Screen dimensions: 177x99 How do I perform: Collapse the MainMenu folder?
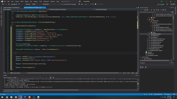click(x=151, y=26)
